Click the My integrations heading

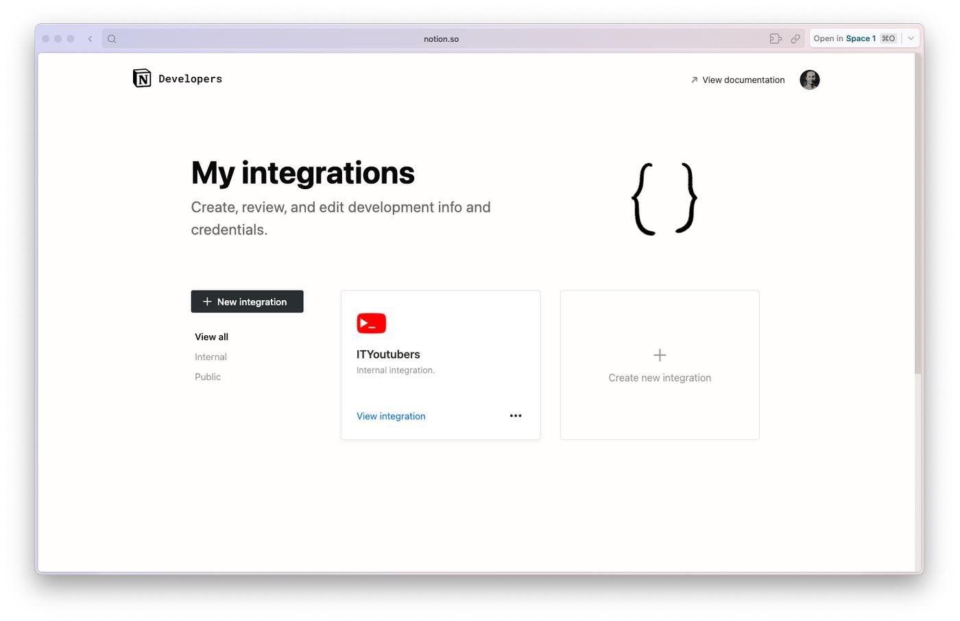303,173
